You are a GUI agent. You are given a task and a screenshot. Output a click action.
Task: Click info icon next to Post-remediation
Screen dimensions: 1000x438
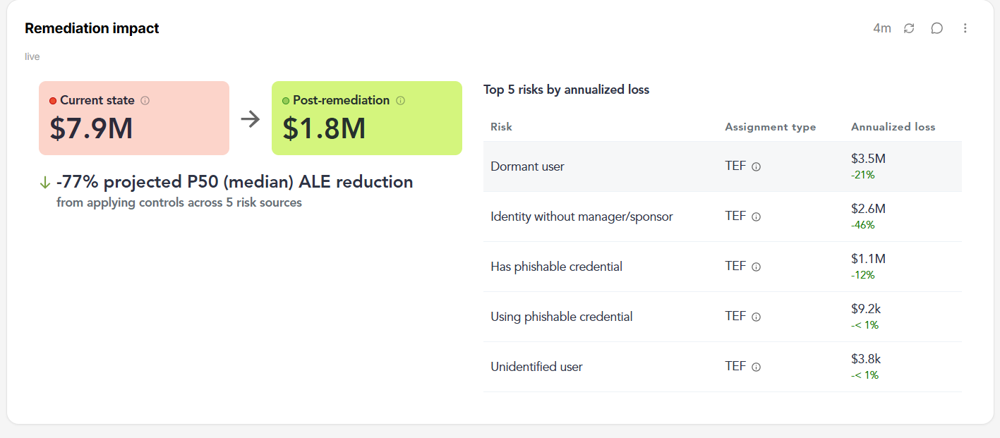pos(401,101)
